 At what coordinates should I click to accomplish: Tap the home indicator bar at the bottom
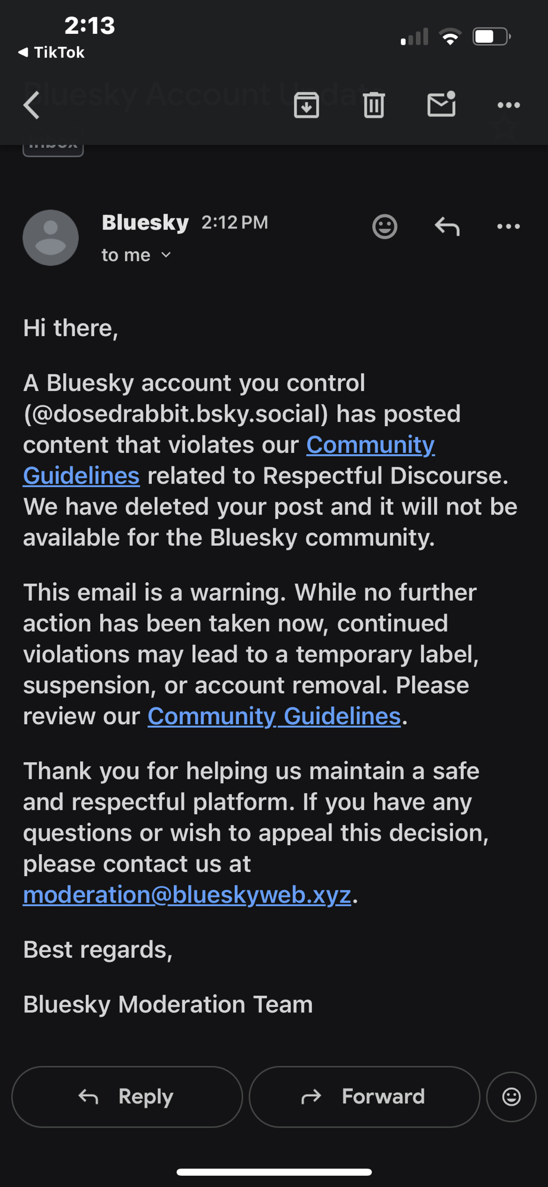point(274,1172)
